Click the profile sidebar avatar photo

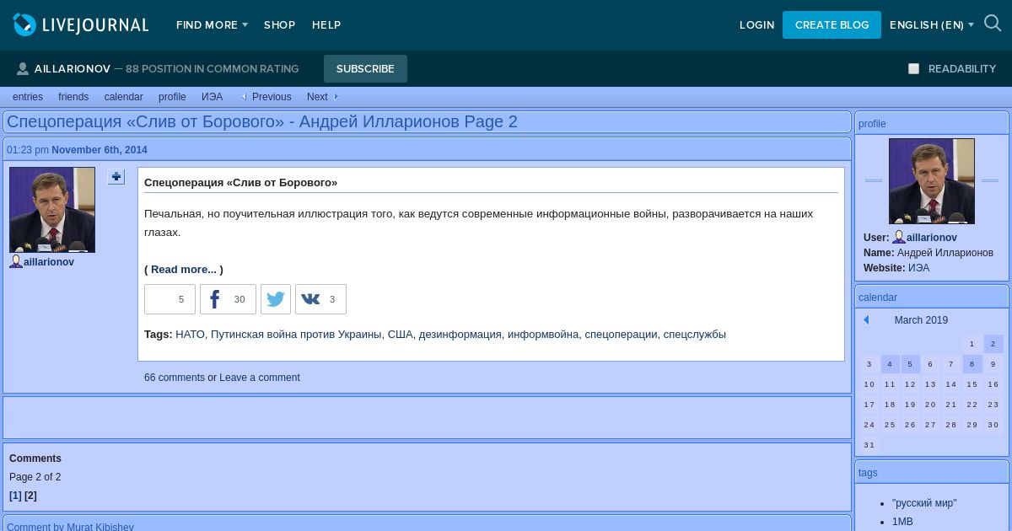click(x=932, y=181)
